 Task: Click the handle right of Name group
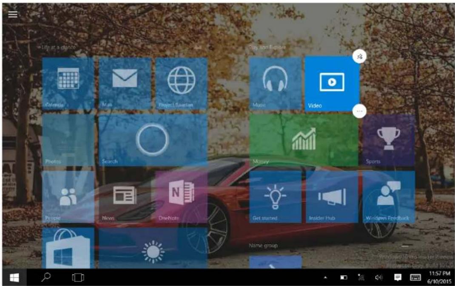[405, 246]
